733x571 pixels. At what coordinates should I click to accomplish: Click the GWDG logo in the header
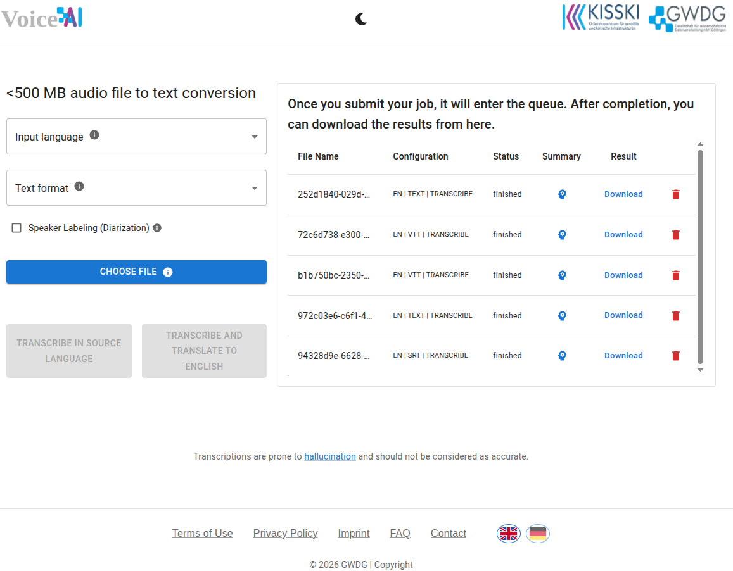pos(687,17)
